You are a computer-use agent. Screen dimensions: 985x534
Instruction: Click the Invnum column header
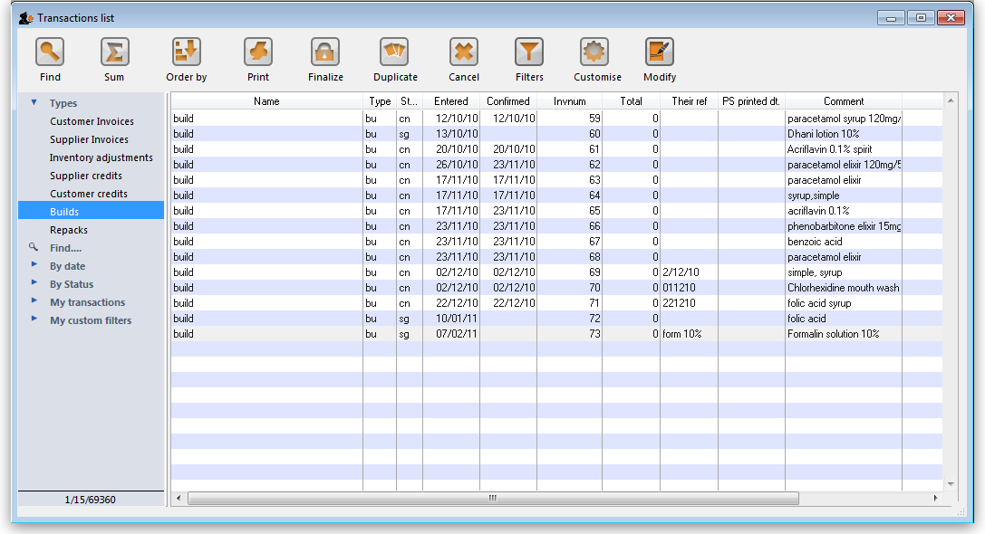point(569,101)
